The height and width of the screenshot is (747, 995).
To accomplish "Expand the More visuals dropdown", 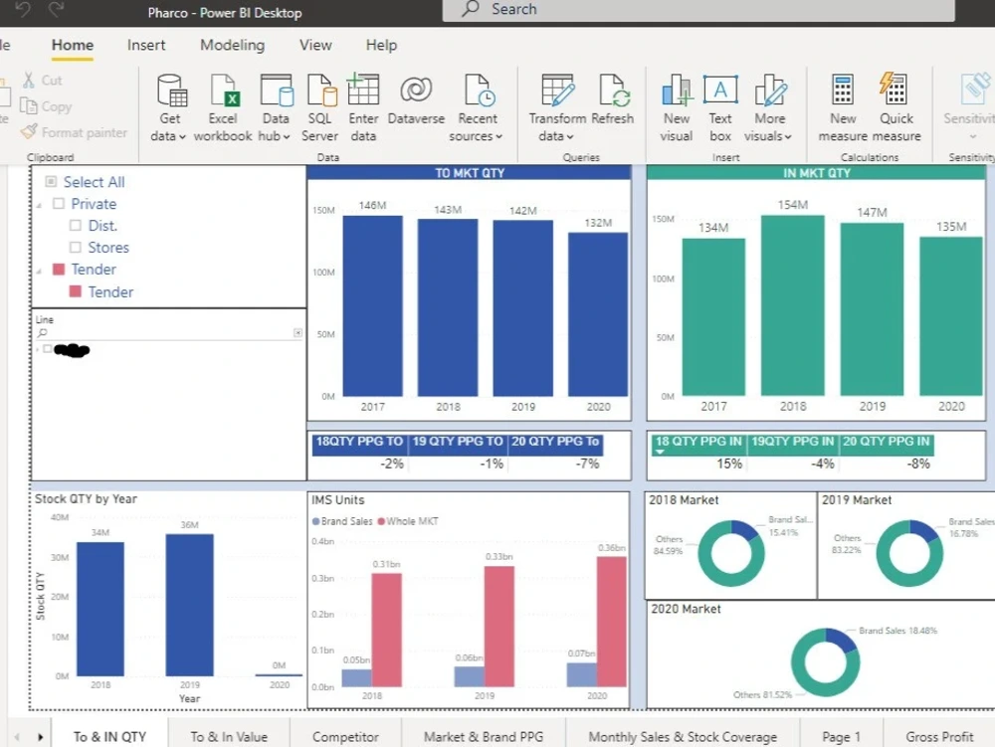I will [x=769, y=104].
